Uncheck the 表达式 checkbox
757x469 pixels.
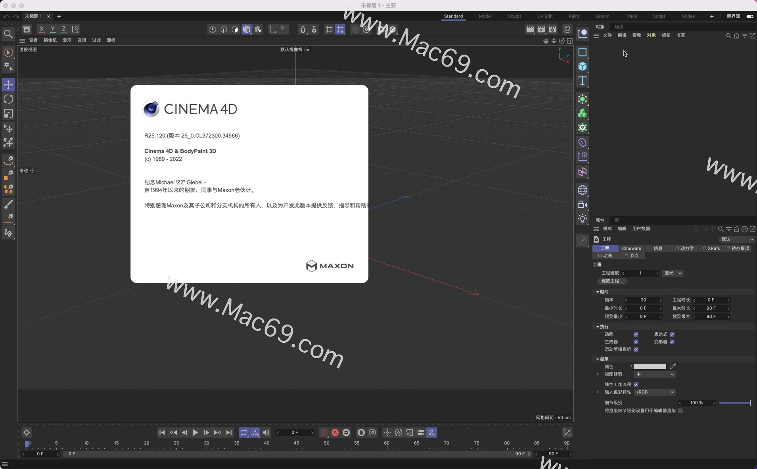pos(672,334)
